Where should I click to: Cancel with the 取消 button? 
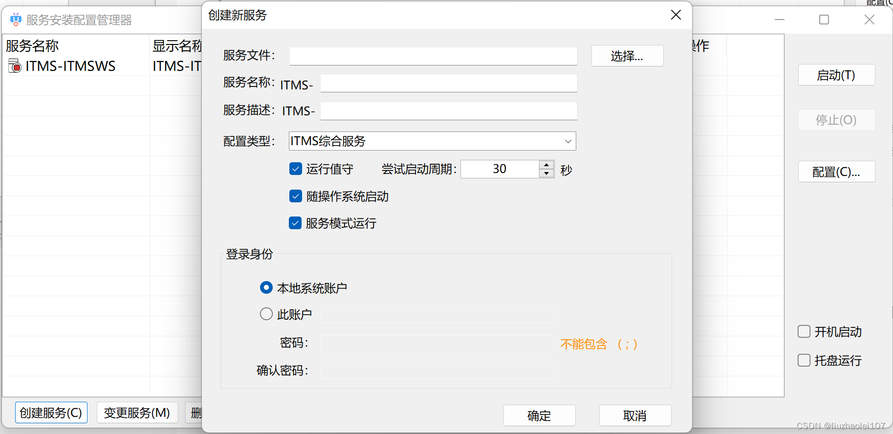click(x=635, y=415)
